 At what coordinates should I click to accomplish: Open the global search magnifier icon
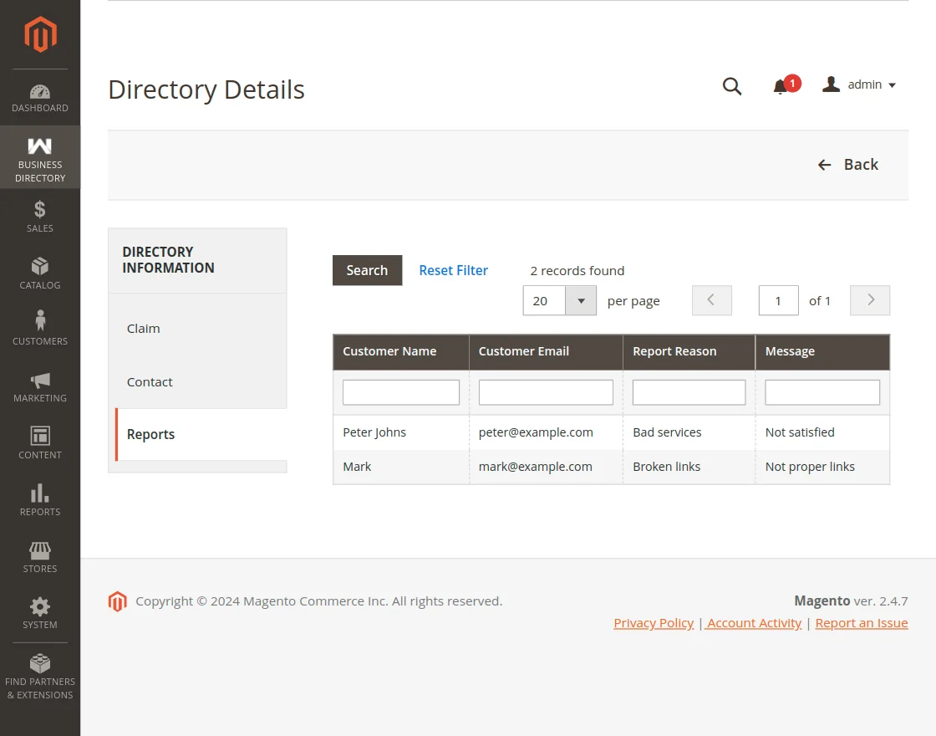click(x=732, y=85)
